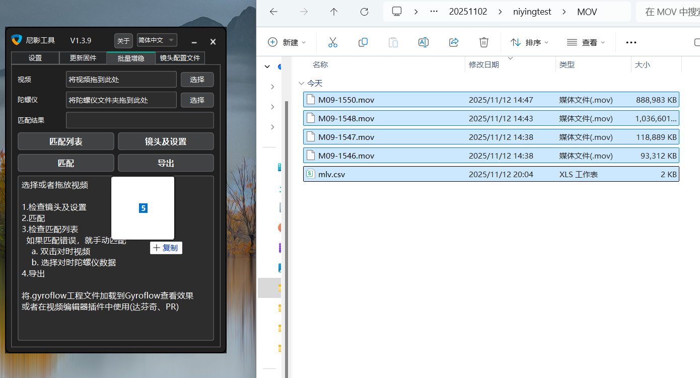Open the 排序 sort dropdown
The height and width of the screenshot is (378, 700).
[530, 42]
